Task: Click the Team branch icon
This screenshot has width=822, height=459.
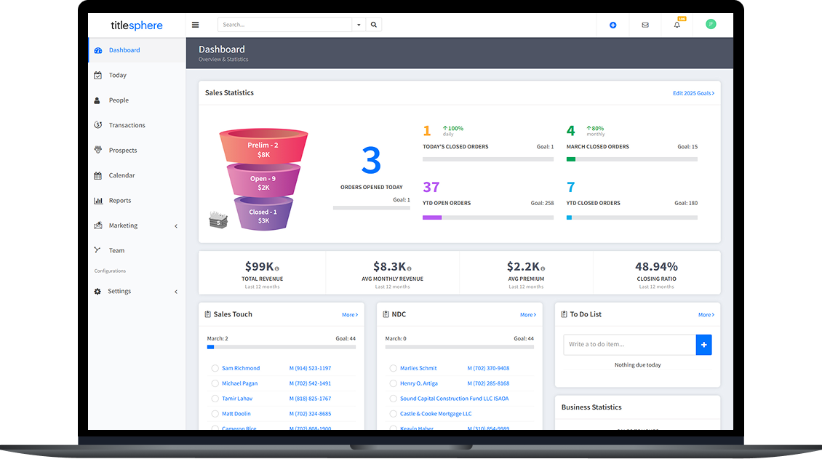Action: [97, 250]
